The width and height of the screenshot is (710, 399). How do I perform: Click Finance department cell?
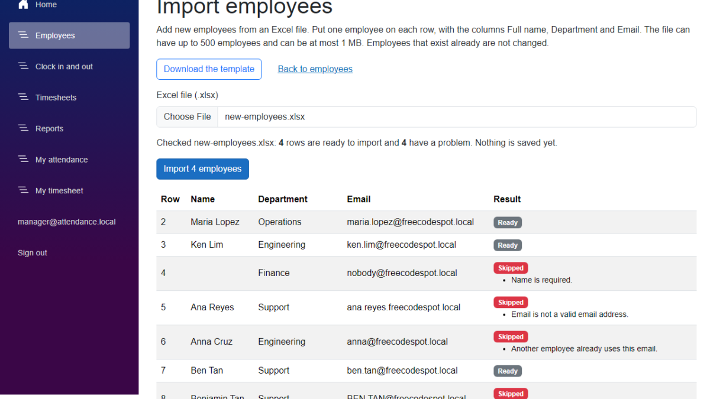(273, 273)
